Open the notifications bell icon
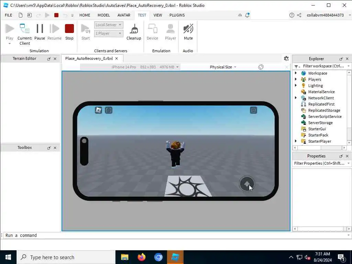The width and height of the screenshot is (352, 264). 247,15
